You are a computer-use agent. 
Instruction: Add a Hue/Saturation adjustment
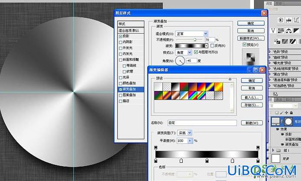coord(281,30)
